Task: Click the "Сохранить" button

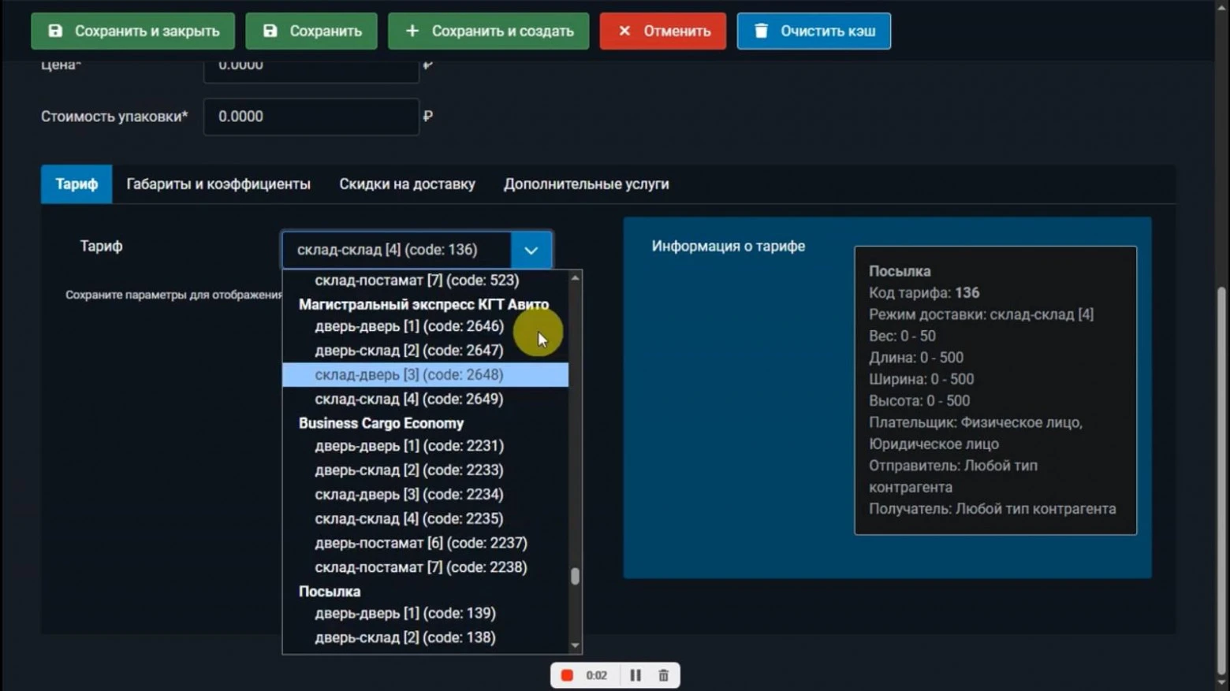Action: click(x=311, y=31)
